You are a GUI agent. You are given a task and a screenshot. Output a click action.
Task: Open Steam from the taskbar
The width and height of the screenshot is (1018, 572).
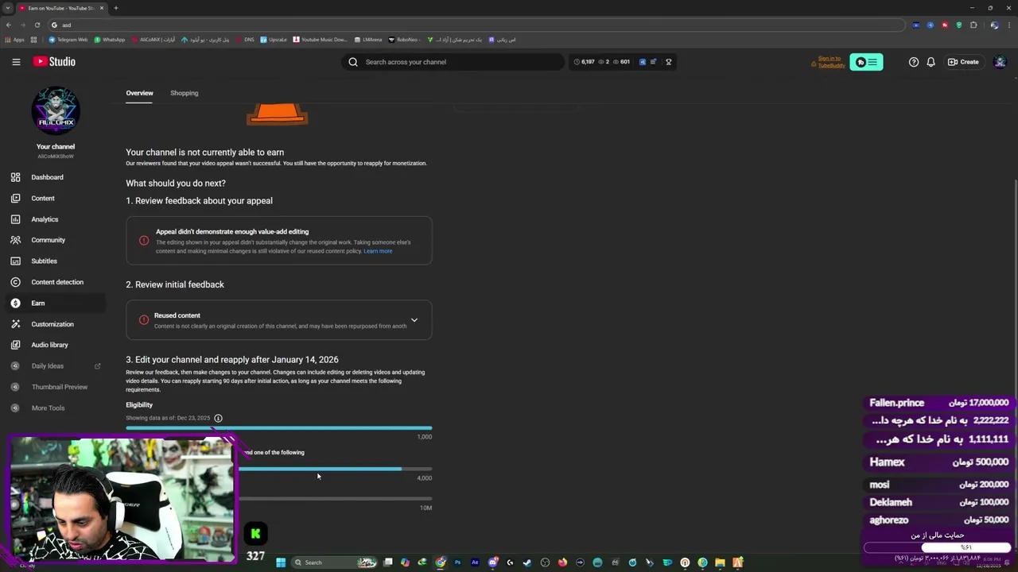[527, 562]
